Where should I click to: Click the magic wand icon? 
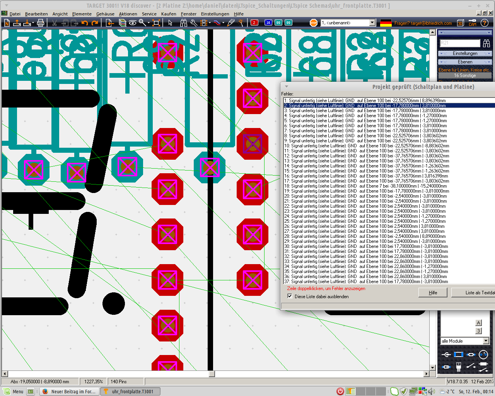coord(241,23)
